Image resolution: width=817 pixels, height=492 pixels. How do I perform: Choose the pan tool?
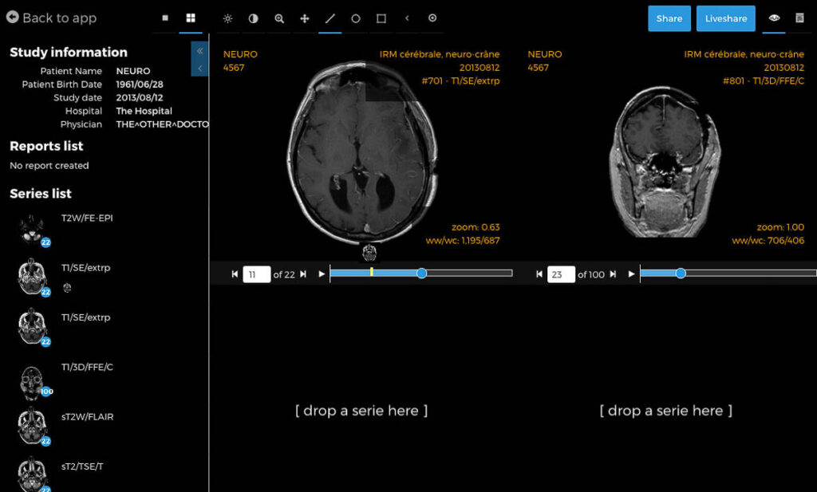coord(304,18)
